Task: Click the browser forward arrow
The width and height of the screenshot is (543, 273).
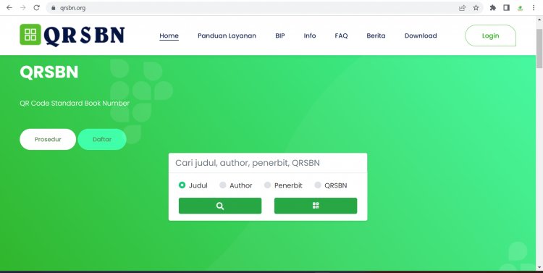Action: pyautogui.click(x=23, y=8)
